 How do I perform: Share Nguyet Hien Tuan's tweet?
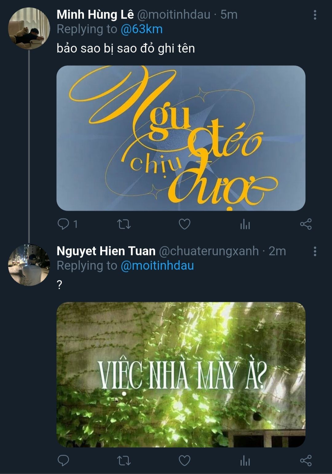pos(306,460)
